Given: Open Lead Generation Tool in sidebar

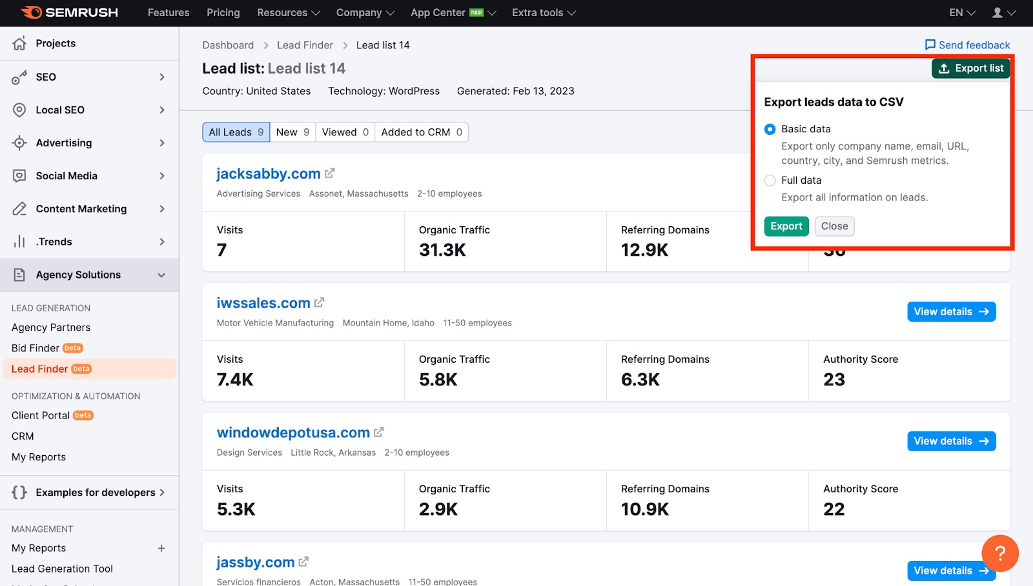Looking at the screenshot, I should tap(62, 569).
